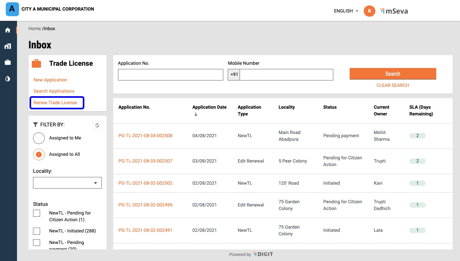Viewport: 460px width, 261px height.
Task: Check NewTL - Initiated (288) status checkbox
Action: click(x=37, y=231)
